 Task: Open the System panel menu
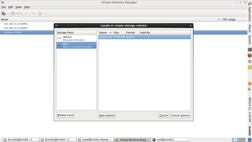coord(249,40)
